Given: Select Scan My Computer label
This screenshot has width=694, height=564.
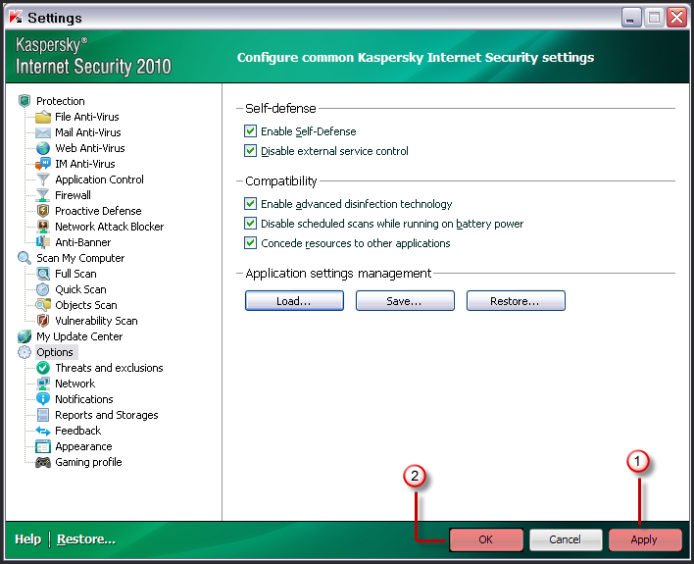Looking at the screenshot, I should click(x=80, y=258).
